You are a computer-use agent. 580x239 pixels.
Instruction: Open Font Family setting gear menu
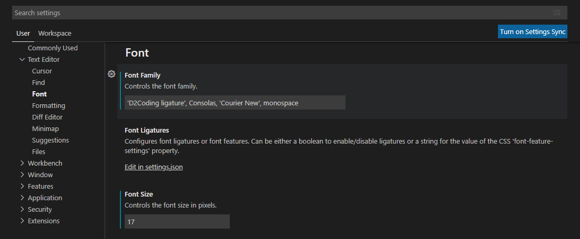coord(111,74)
